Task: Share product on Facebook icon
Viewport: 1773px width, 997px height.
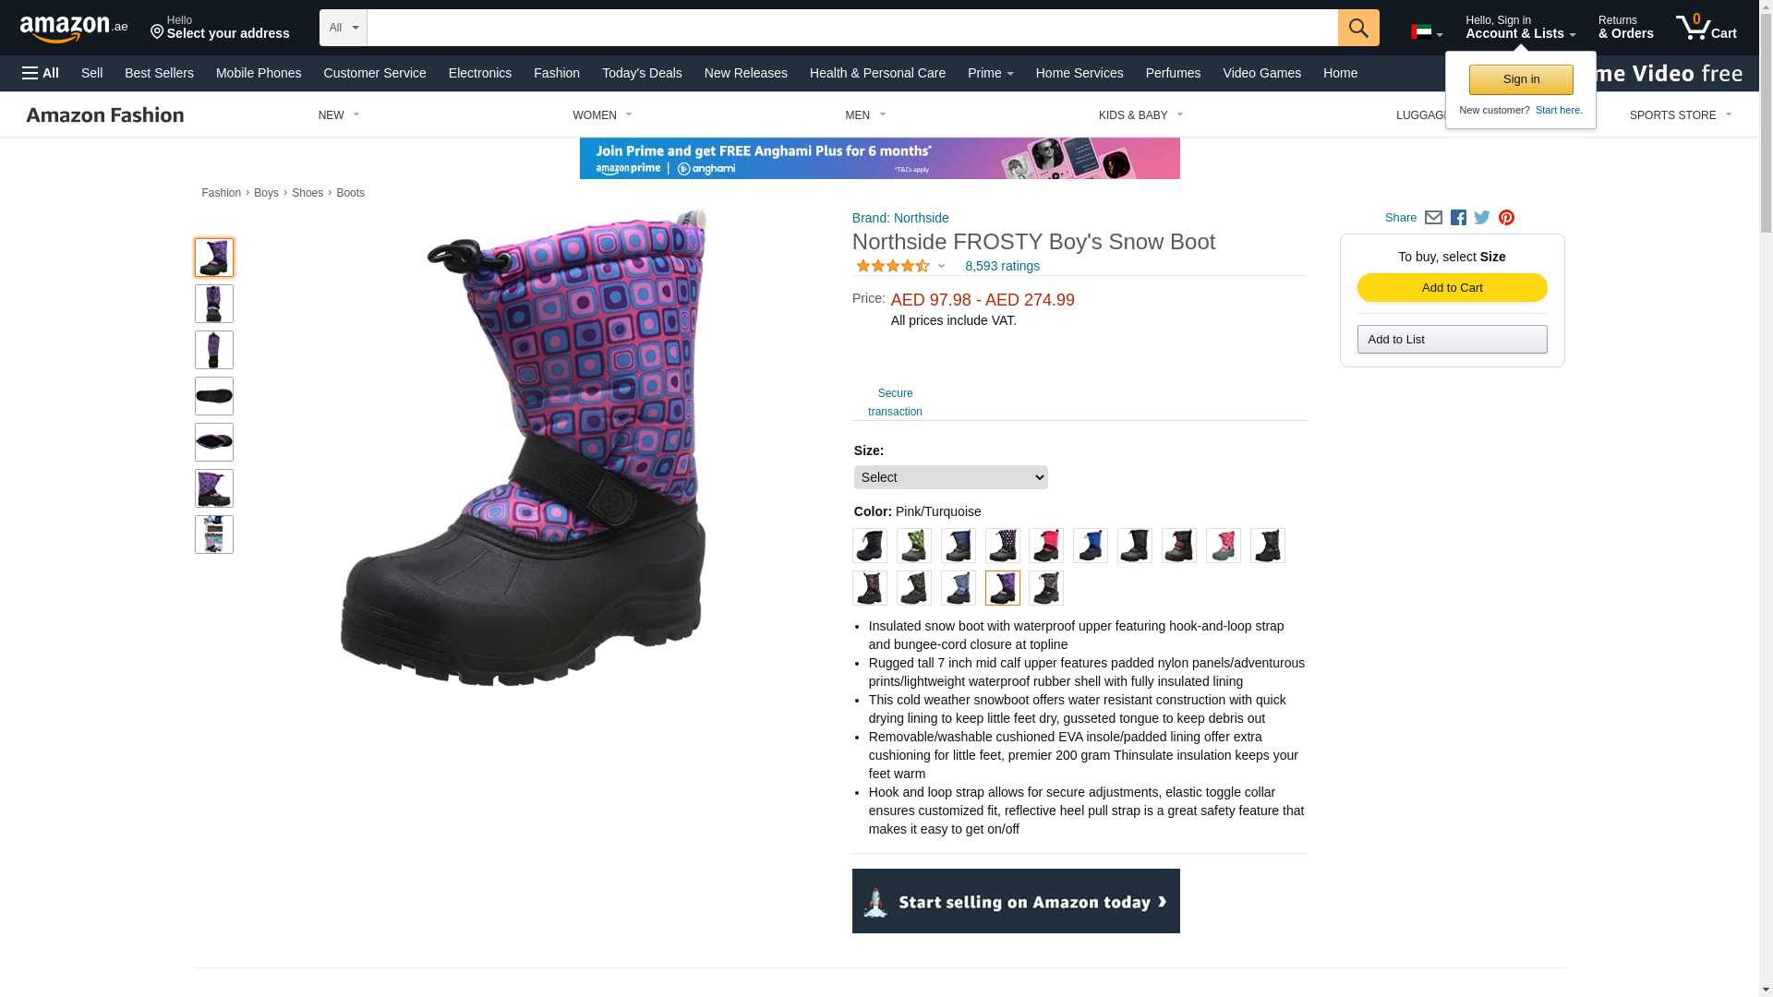Action: click(x=1458, y=218)
